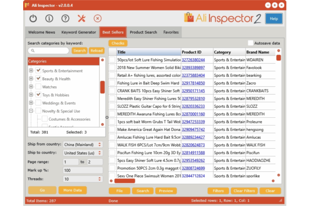Click the Go button
Image resolution: width=309 pixels, height=206 pixels.
pyautogui.click(x=42, y=190)
